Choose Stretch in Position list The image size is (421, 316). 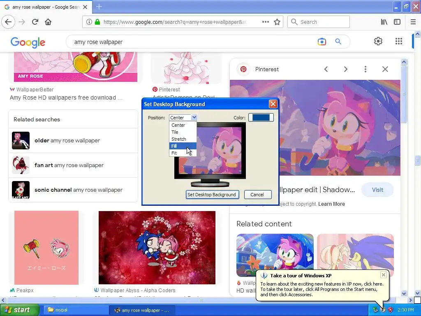click(x=183, y=139)
